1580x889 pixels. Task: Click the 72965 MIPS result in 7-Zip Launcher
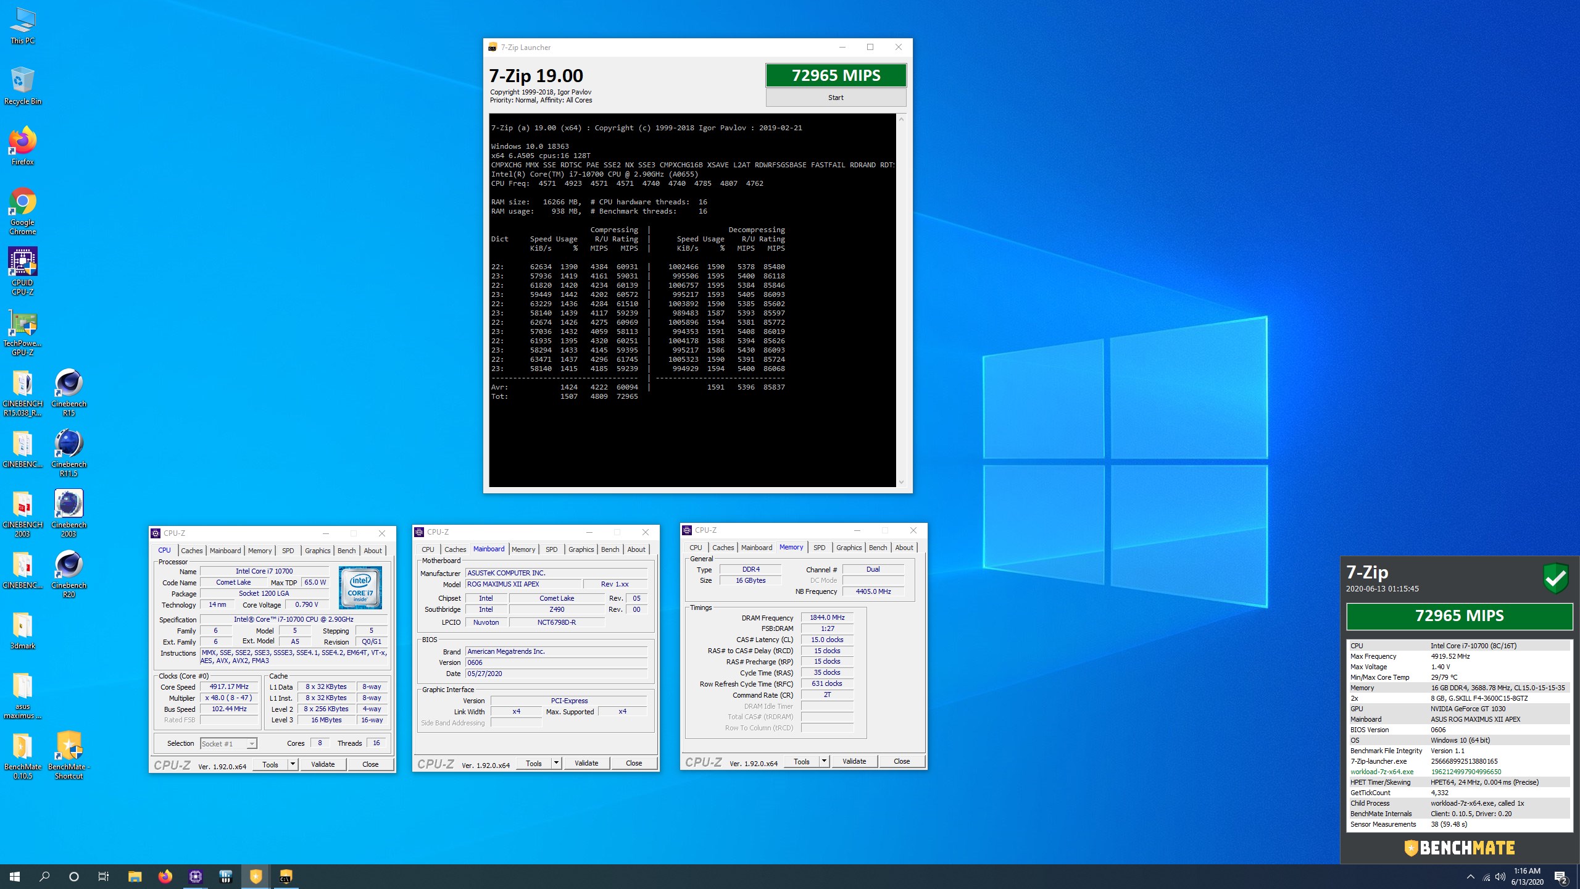click(x=836, y=75)
